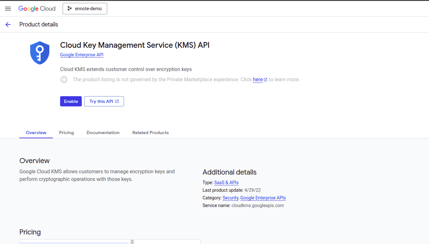Open the Security category link
The height and width of the screenshot is (244, 429).
pos(230,198)
